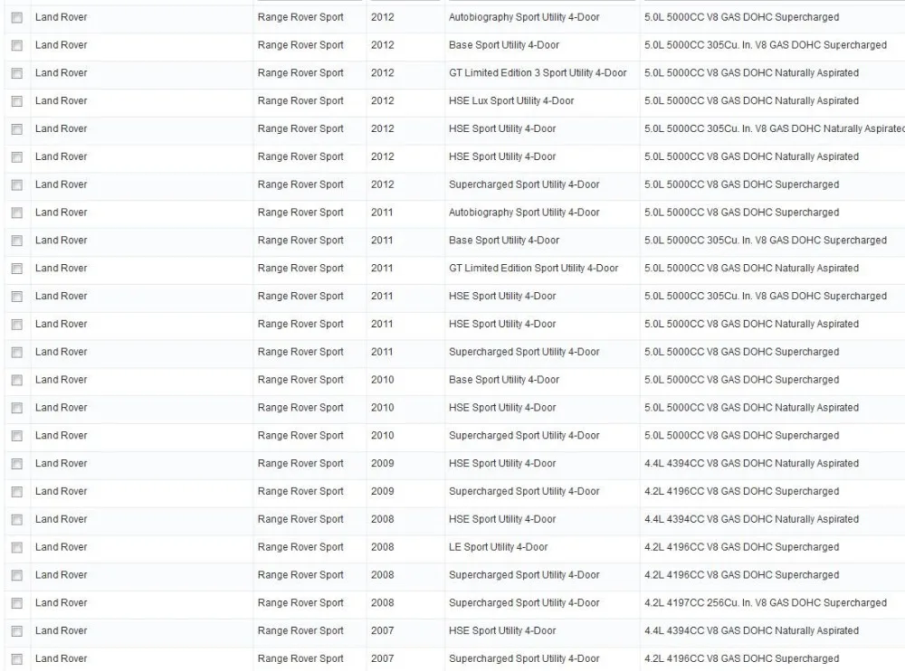Select "Land Rover" in the LE Sport Utility row
Screen dimensions: 905x671
tap(62, 547)
